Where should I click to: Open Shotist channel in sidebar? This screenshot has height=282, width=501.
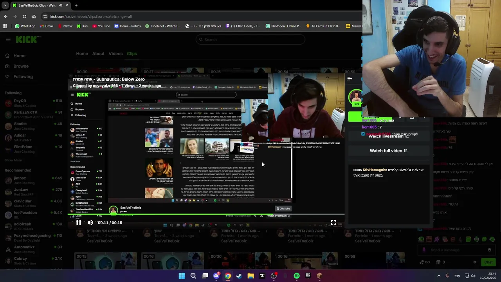click(x=33, y=126)
